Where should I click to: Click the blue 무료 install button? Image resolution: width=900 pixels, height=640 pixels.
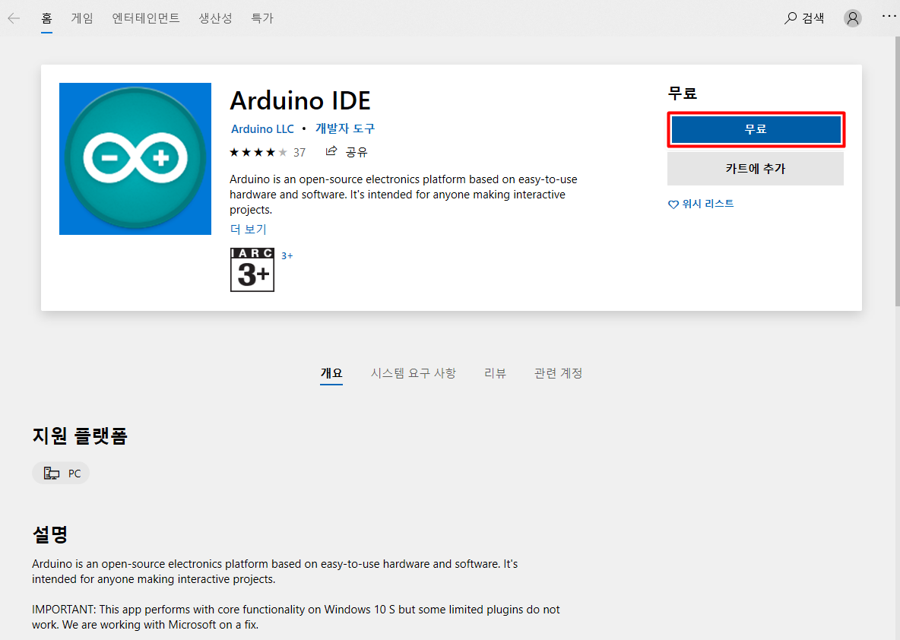[x=756, y=130]
